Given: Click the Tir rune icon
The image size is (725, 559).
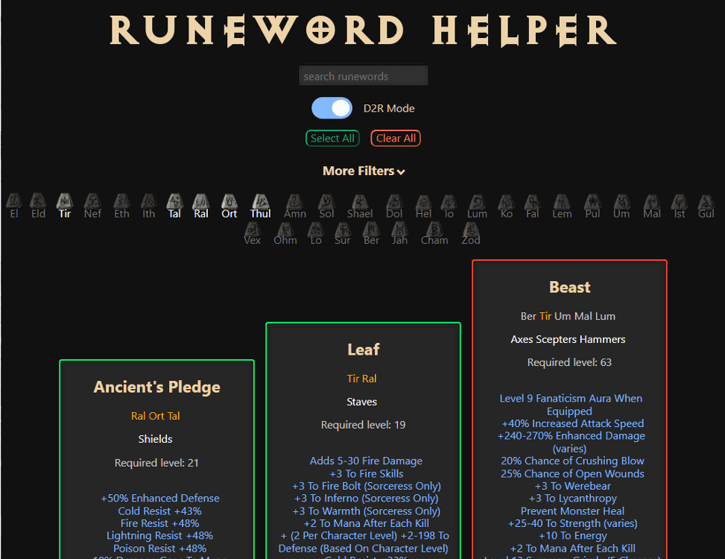Looking at the screenshot, I should [x=65, y=201].
